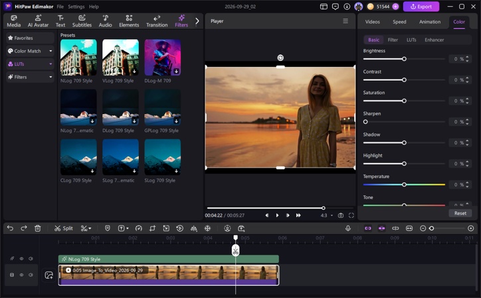Toggle visibility eye on the LUT track
This screenshot has width=481, height=298.
click(x=21, y=258)
